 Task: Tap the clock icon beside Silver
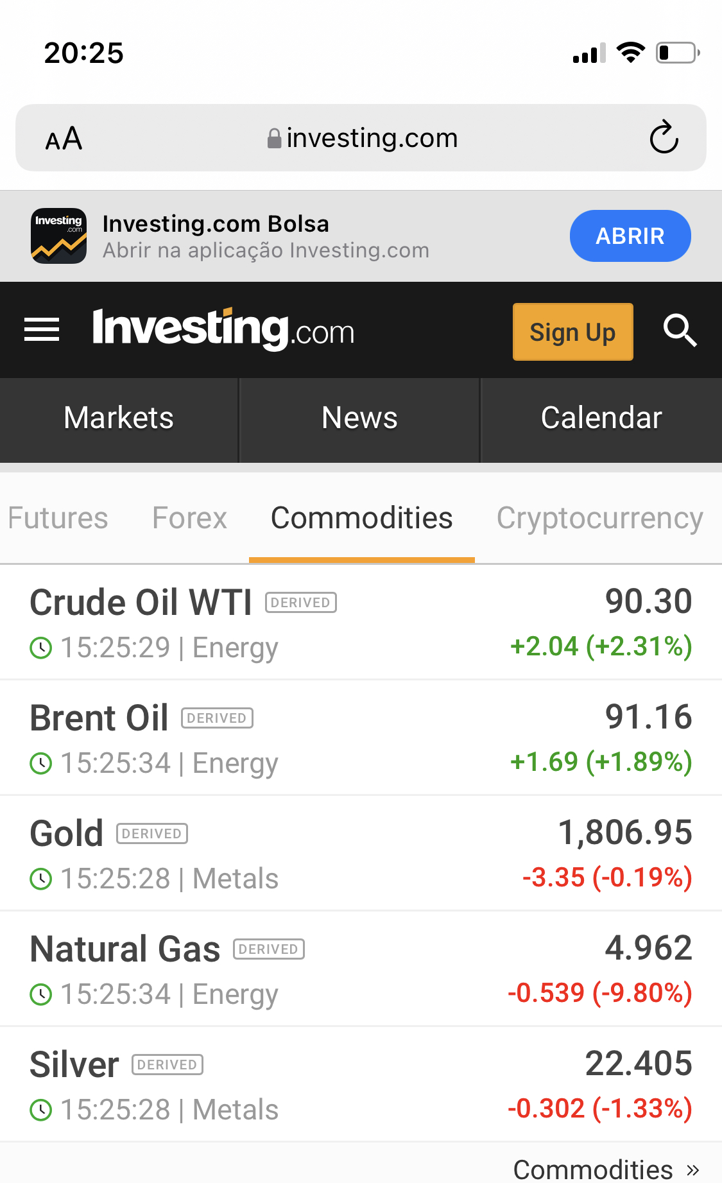(41, 1110)
